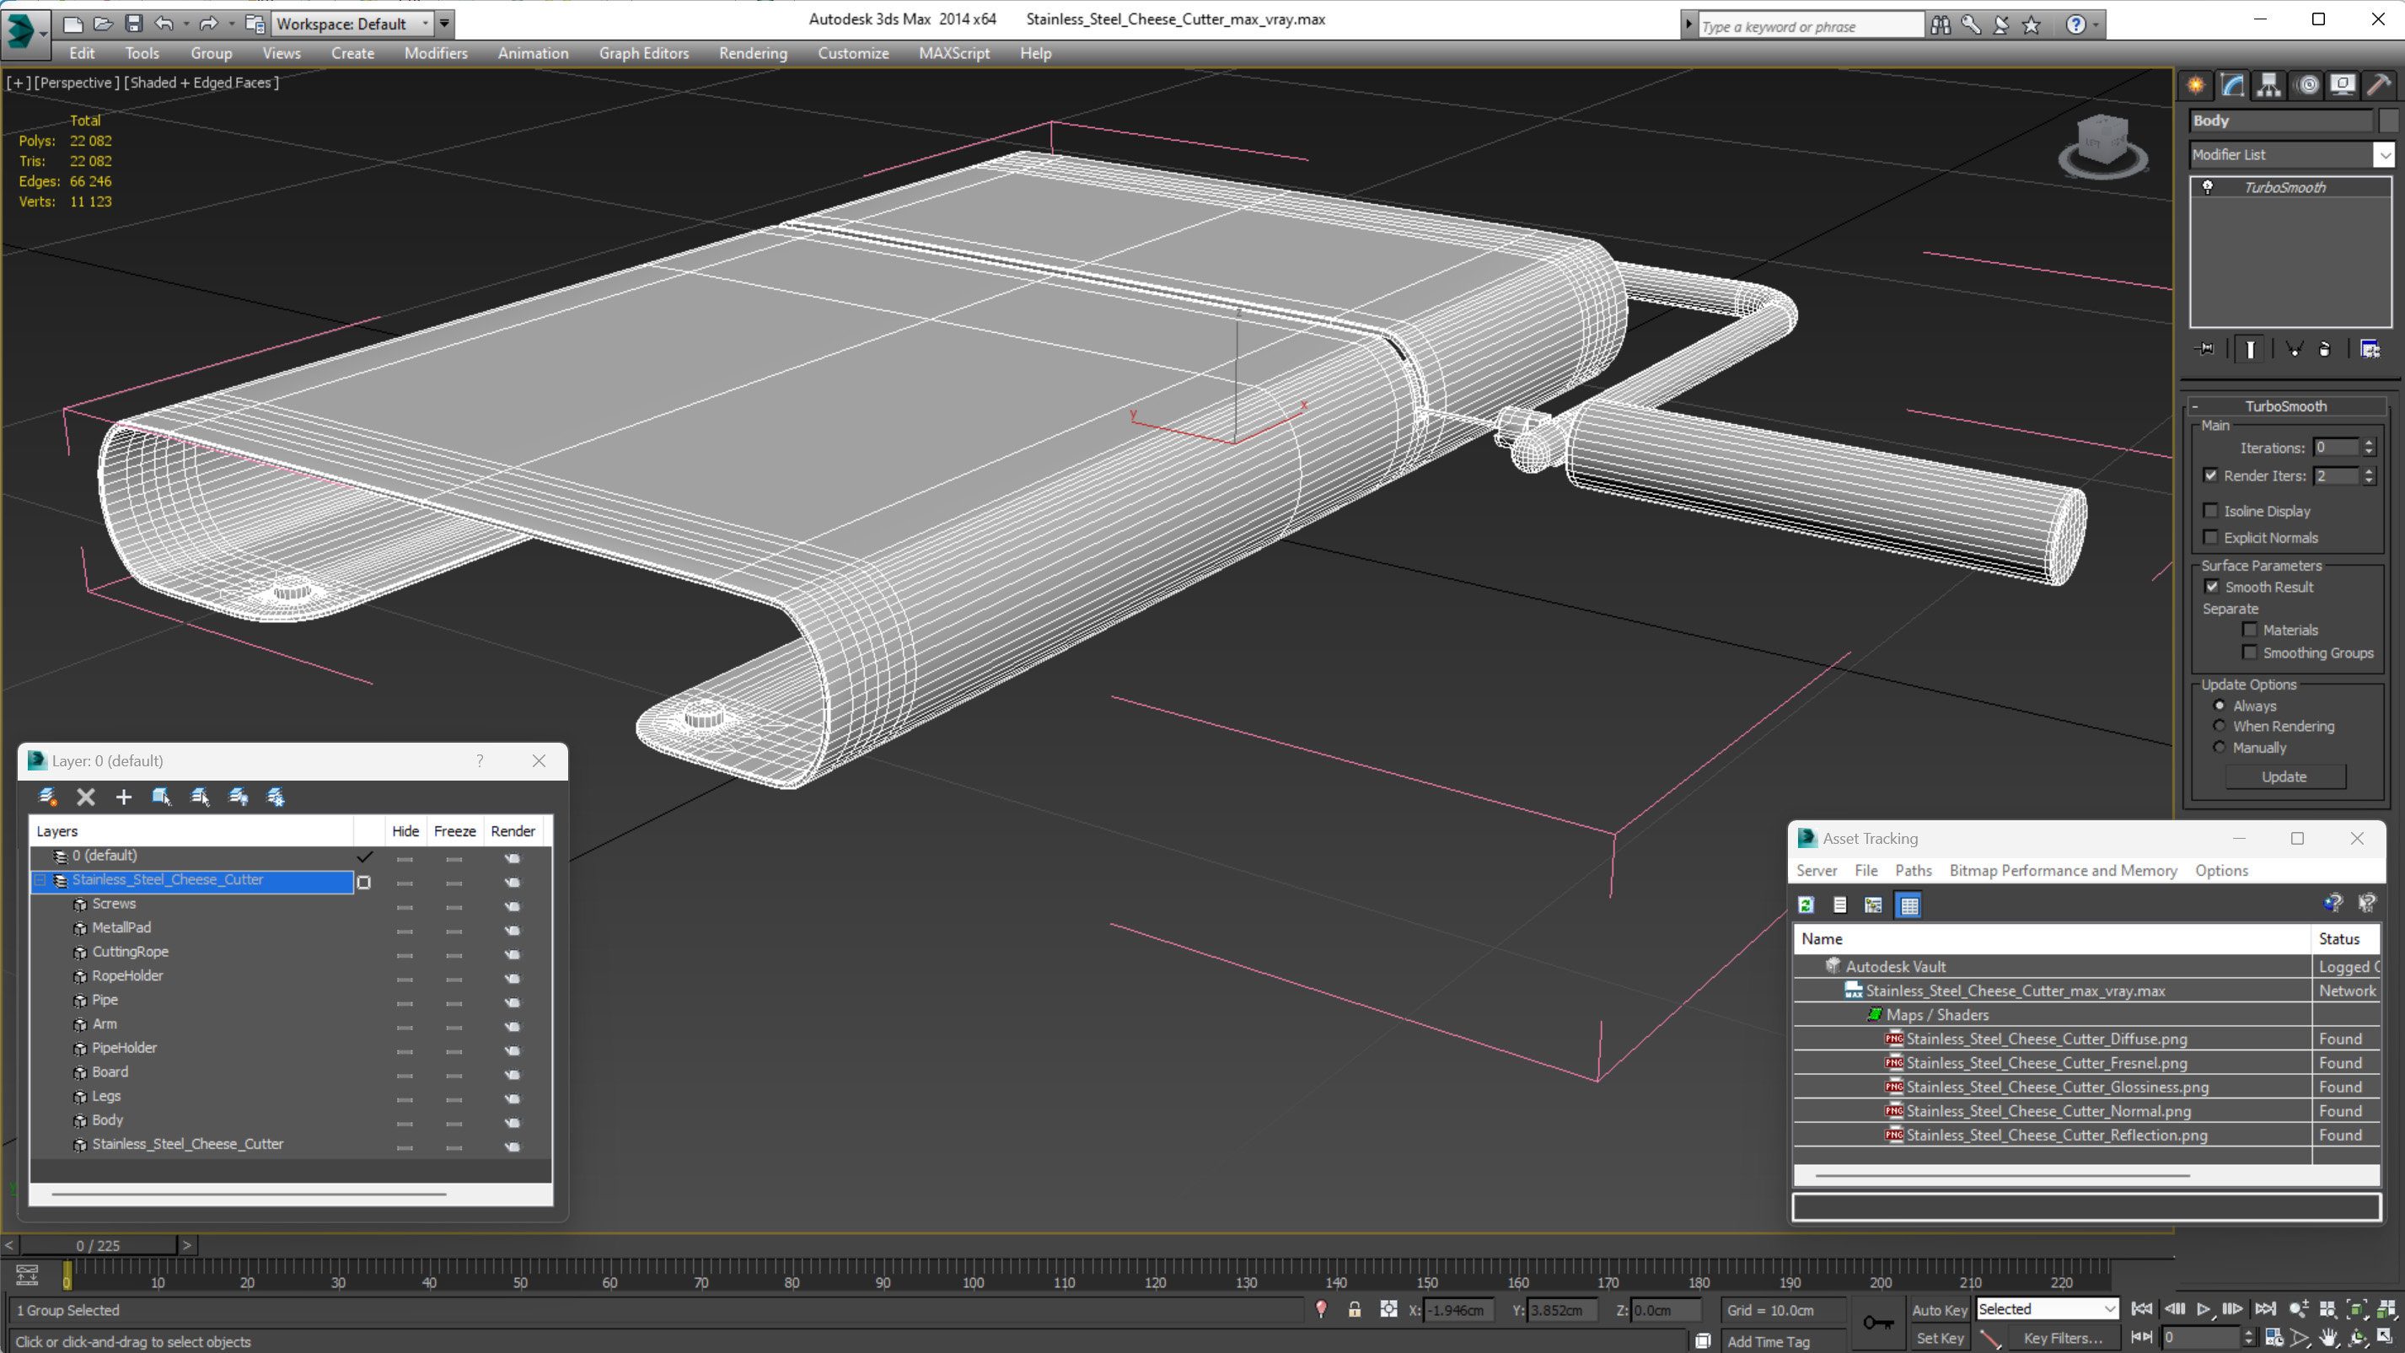This screenshot has width=2405, height=1353.
Task: Click Make Unique icon in modifier stack
Action: pos(2294,349)
